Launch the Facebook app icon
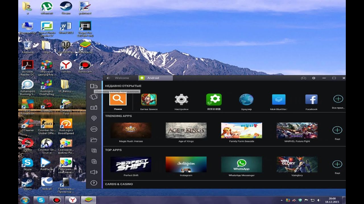Image resolution: width=364 pixels, height=204 pixels. [x=311, y=99]
